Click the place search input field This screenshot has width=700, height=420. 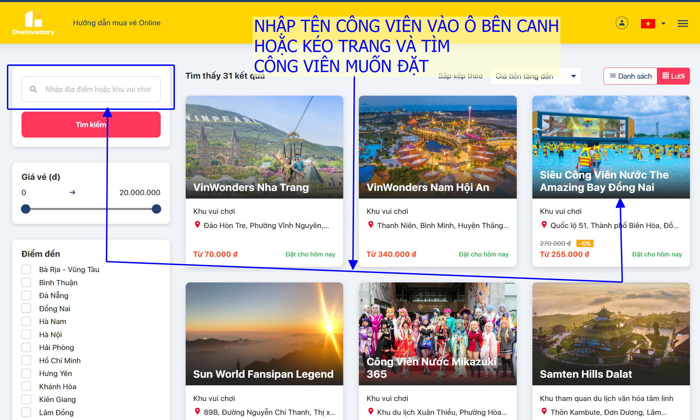pyautogui.click(x=98, y=89)
